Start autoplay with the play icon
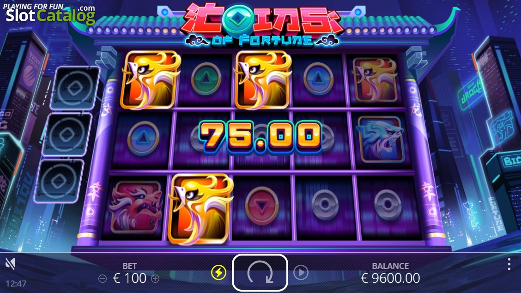 [301, 272]
